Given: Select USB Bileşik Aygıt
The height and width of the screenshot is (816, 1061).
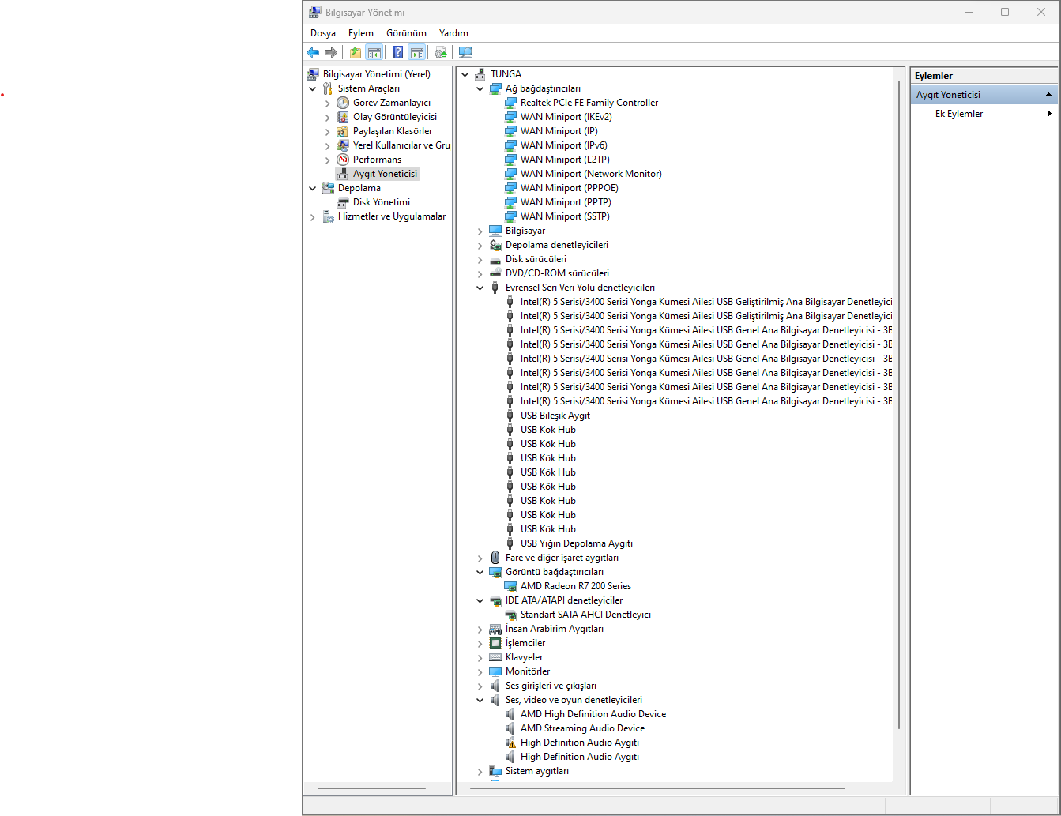Looking at the screenshot, I should (555, 416).
